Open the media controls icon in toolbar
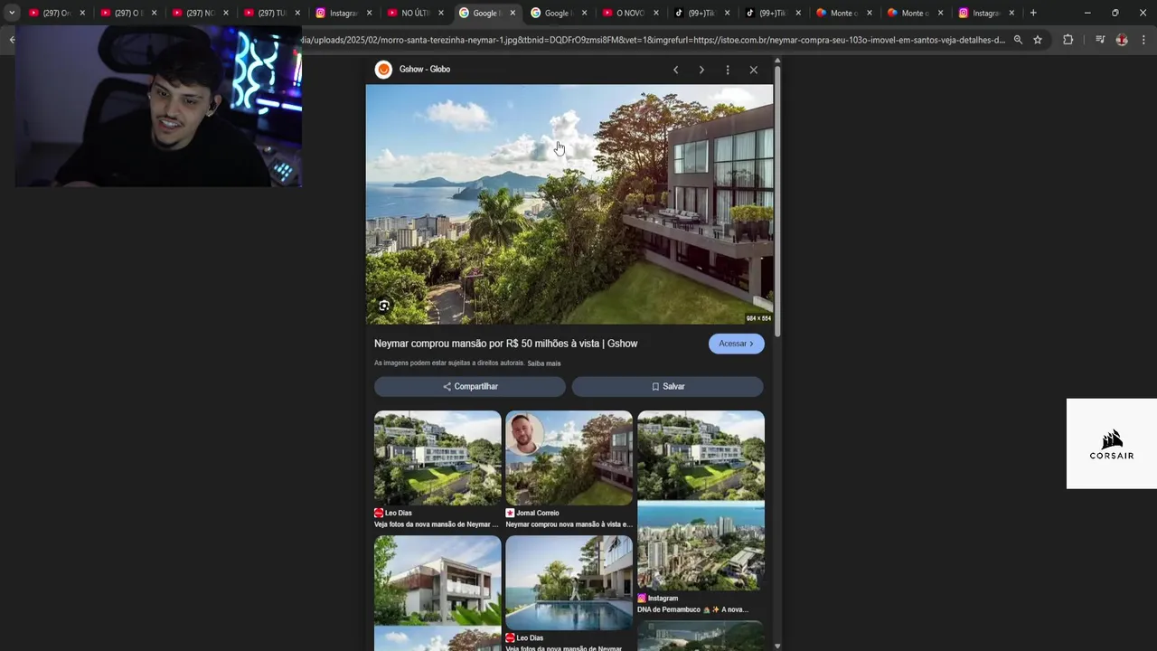The height and width of the screenshot is (651, 1157). tap(1100, 40)
